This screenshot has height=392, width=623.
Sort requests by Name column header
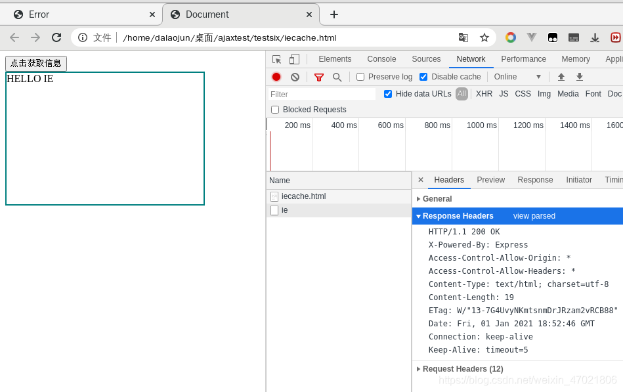pyautogui.click(x=339, y=181)
